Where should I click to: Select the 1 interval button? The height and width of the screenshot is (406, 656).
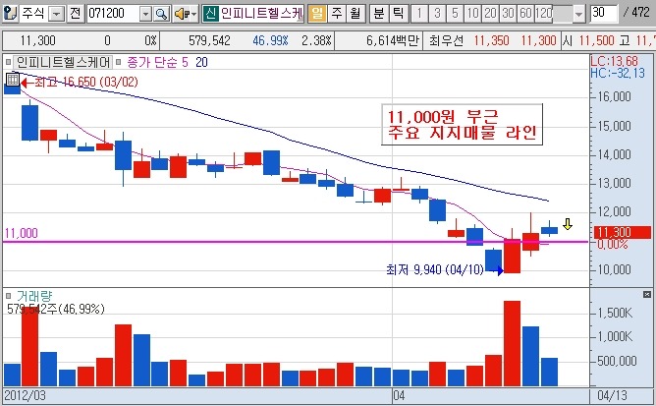click(419, 14)
